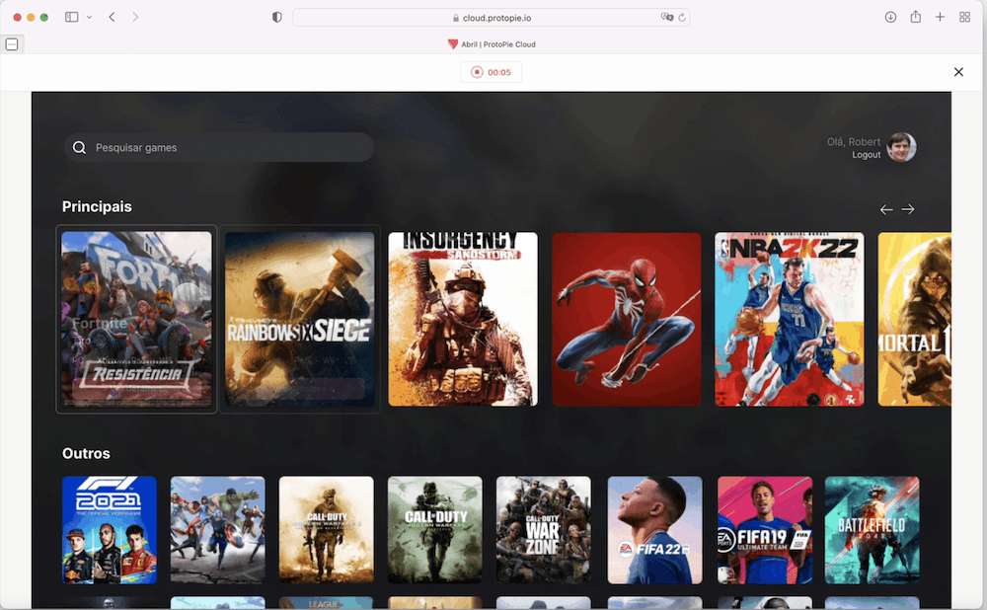Click the Olá, Robert greeting
This screenshot has width=987, height=610.
[x=854, y=142]
